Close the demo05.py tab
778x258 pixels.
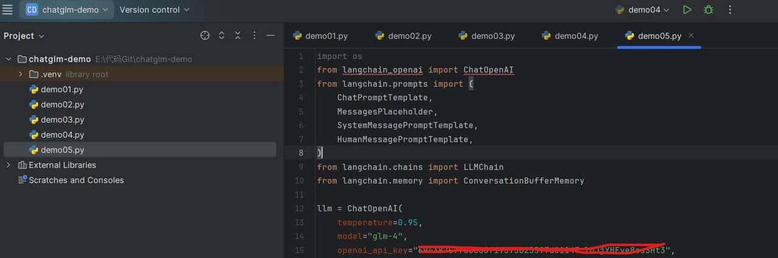click(691, 36)
